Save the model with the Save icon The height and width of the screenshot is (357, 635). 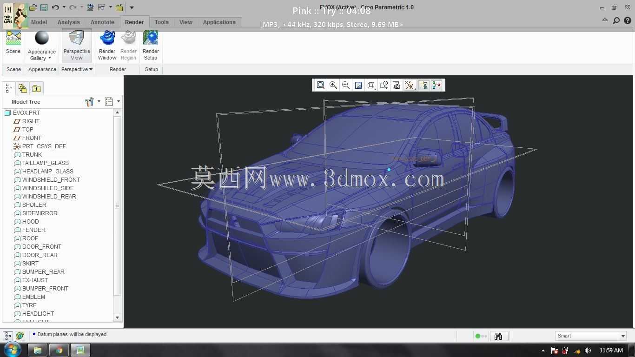[44, 7]
